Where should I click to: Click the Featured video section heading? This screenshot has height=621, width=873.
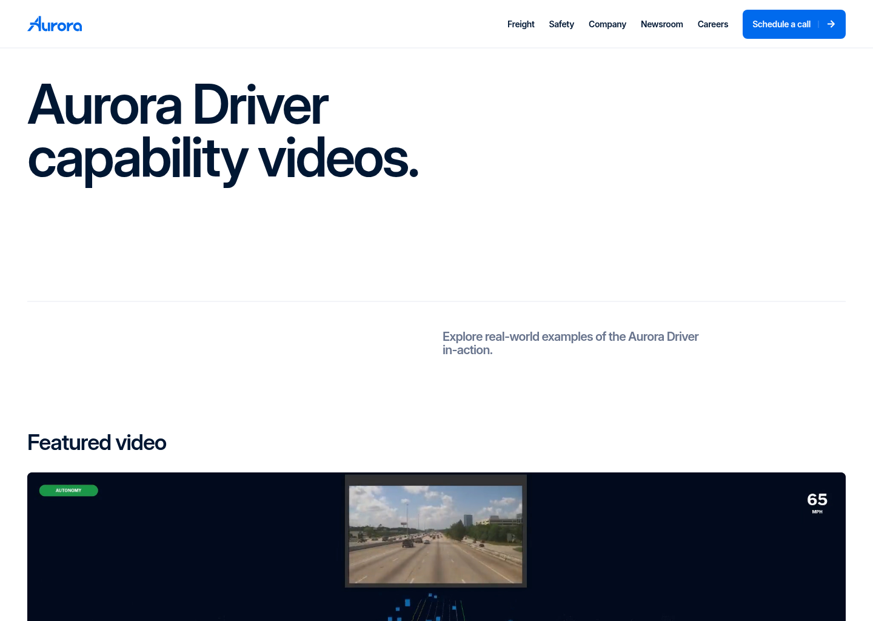[97, 443]
